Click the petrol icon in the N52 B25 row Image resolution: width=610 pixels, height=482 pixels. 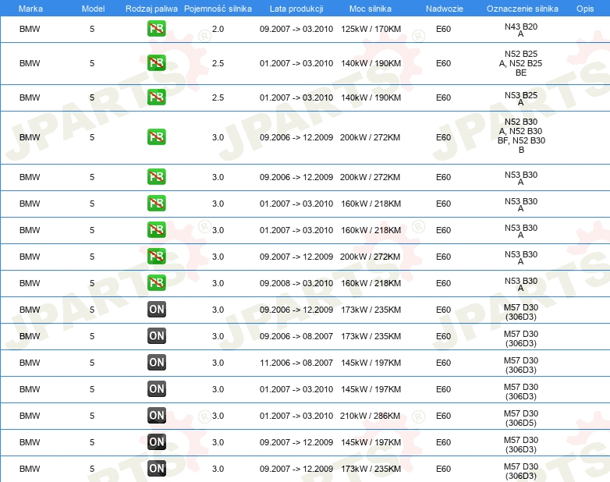point(156,63)
